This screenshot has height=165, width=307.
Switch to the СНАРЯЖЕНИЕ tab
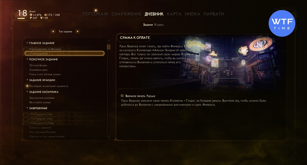pyautogui.click(x=126, y=14)
